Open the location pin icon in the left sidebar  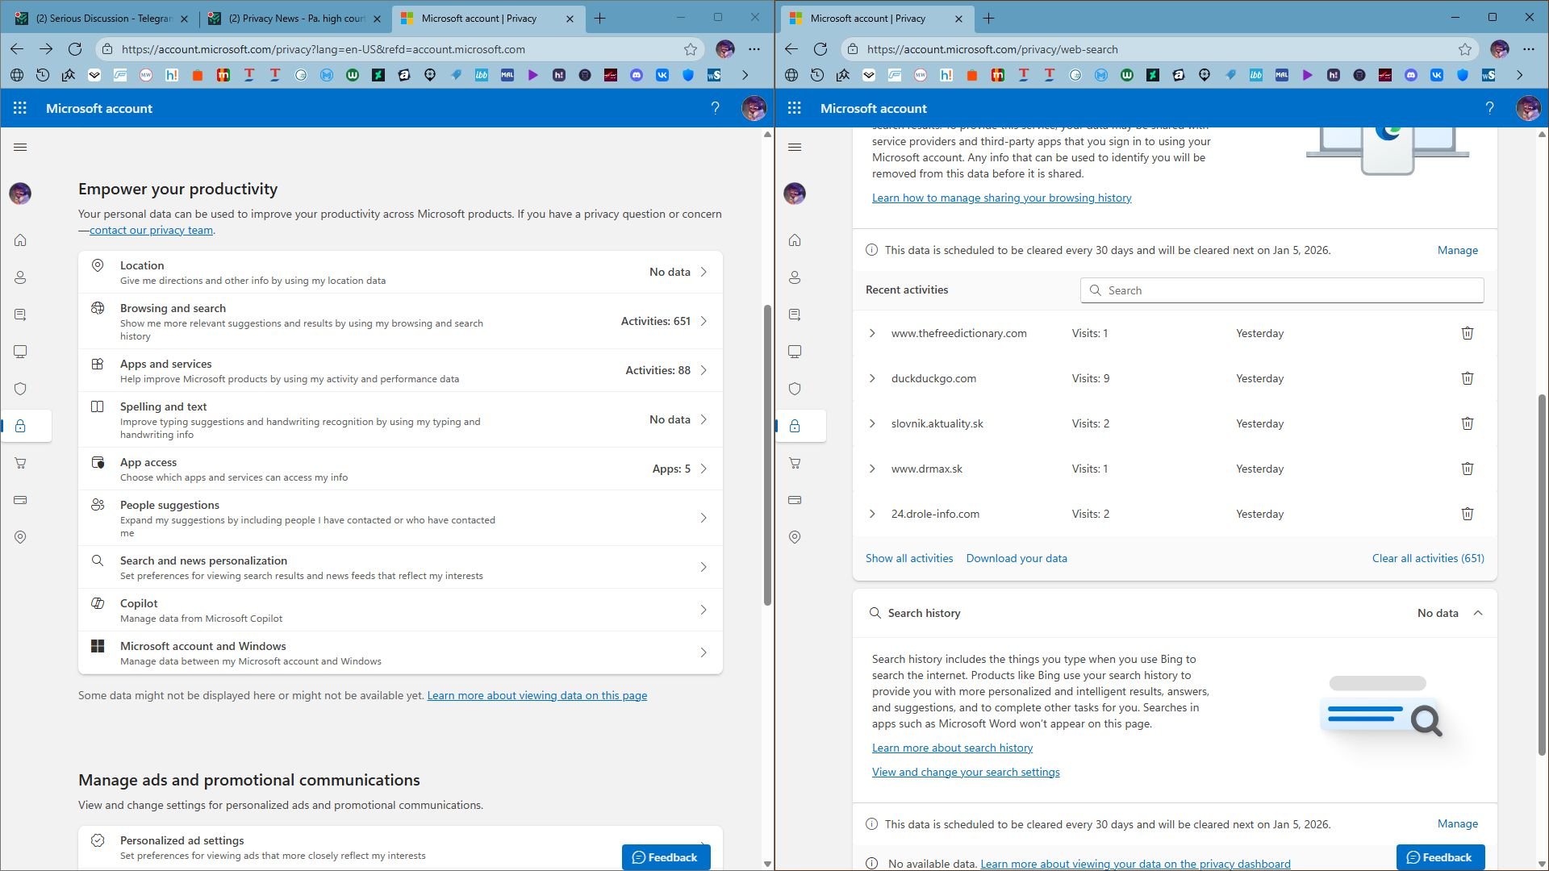point(20,537)
